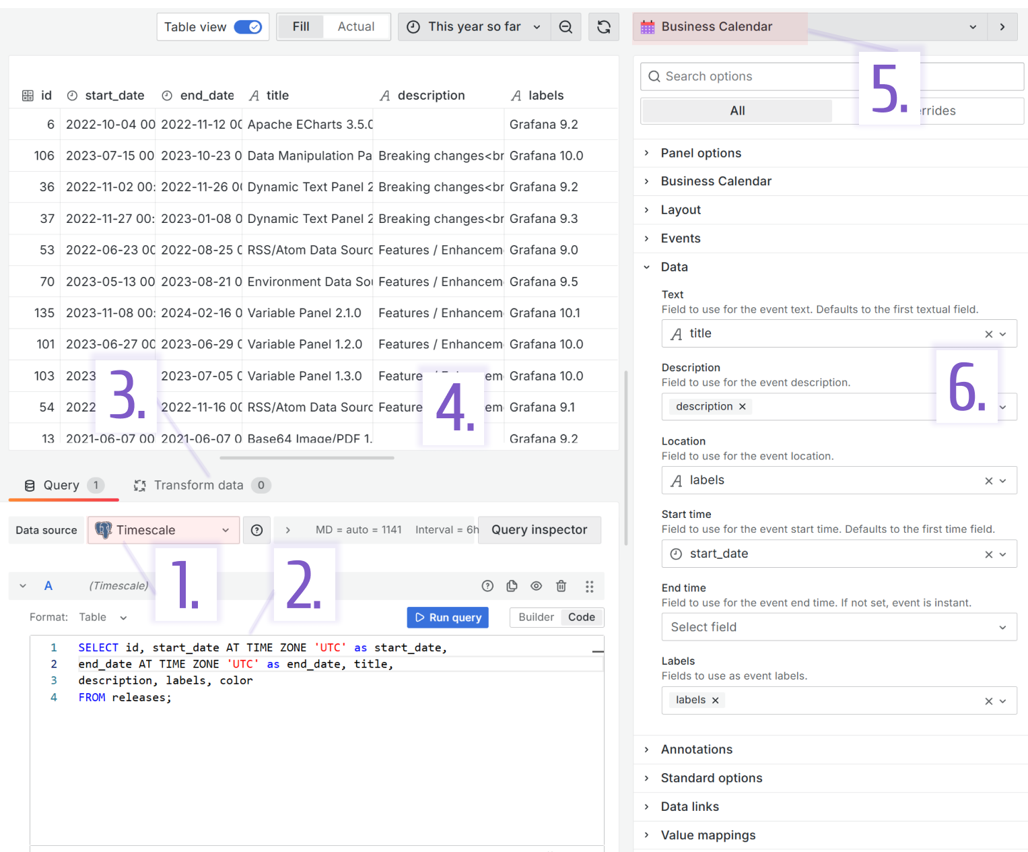1028x852 pixels.
Task: Click the query A drag handle icon
Action: pos(589,587)
